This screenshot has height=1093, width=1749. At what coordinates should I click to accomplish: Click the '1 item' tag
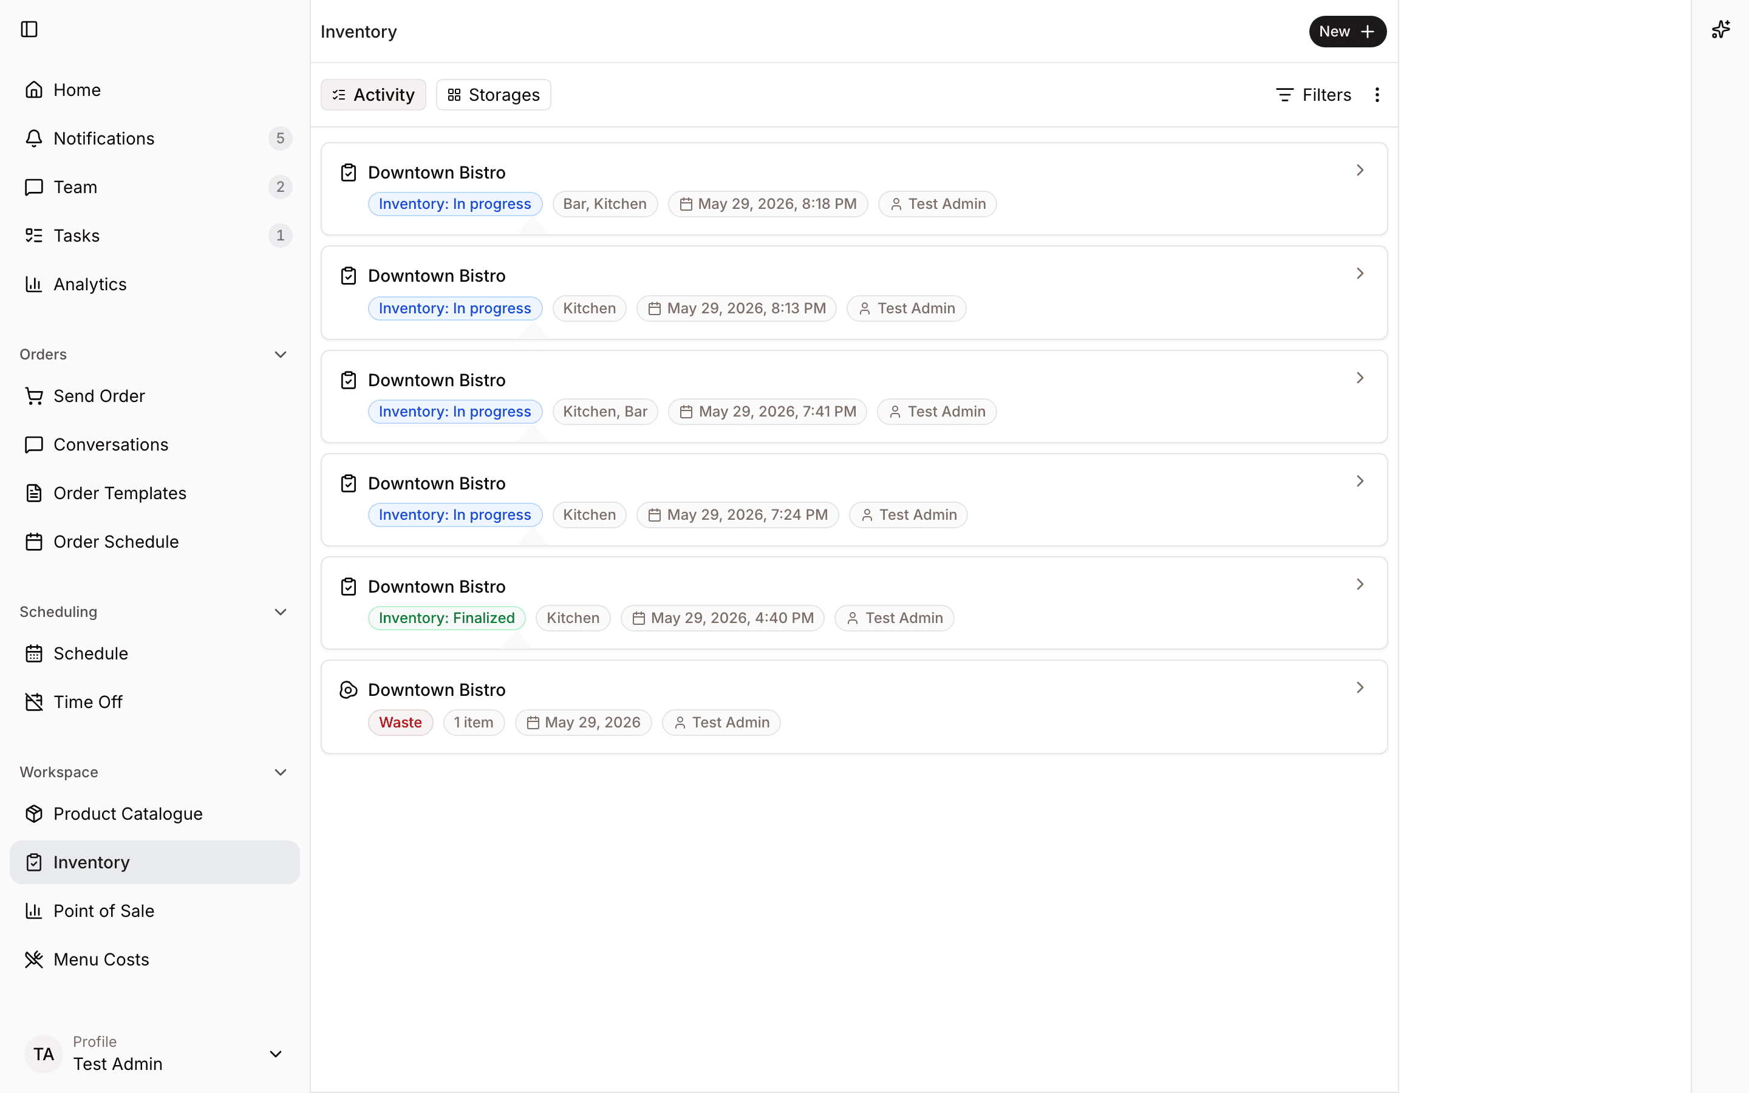tap(474, 722)
